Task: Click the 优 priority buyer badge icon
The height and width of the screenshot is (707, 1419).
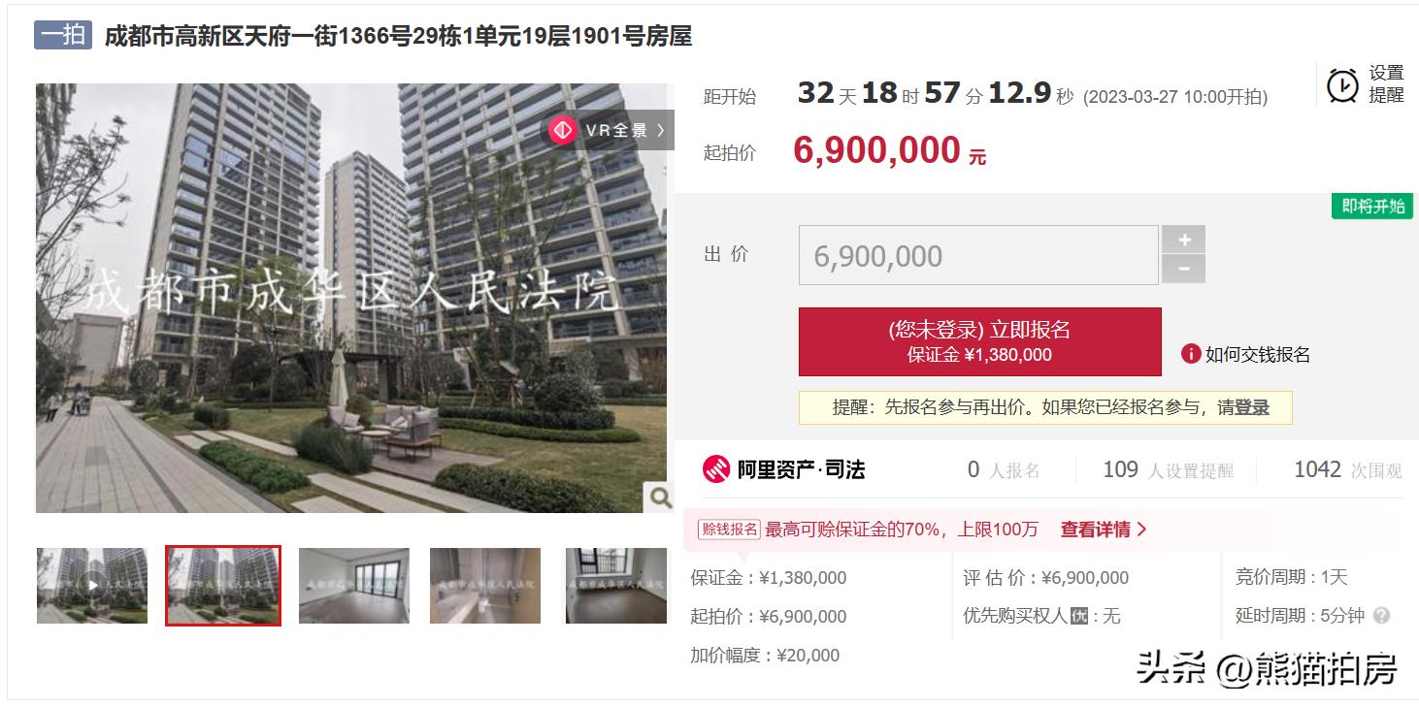Action: [1078, 616]
